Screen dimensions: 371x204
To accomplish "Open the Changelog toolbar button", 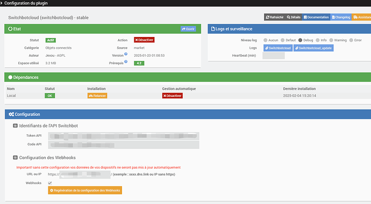I will coord(341,17).
